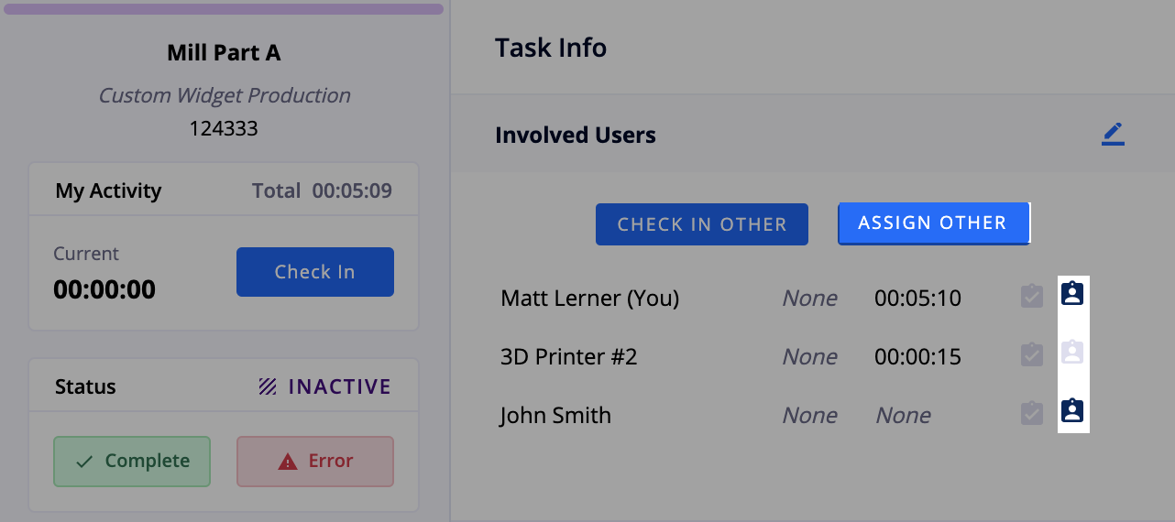1175x522 pixels.
Task: Click clipboard check icon for Matt Lerner
Action: [x=1032, y=296]
